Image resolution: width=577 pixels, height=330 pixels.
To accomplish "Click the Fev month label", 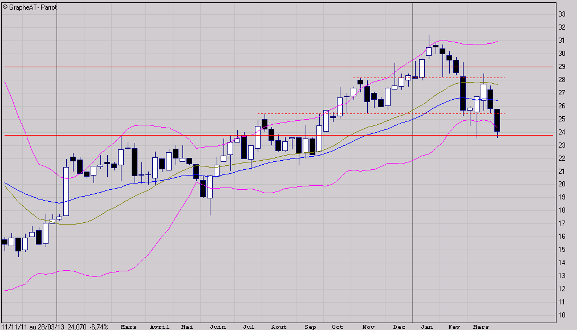I will pyautogui.click(x=454, y=327).
